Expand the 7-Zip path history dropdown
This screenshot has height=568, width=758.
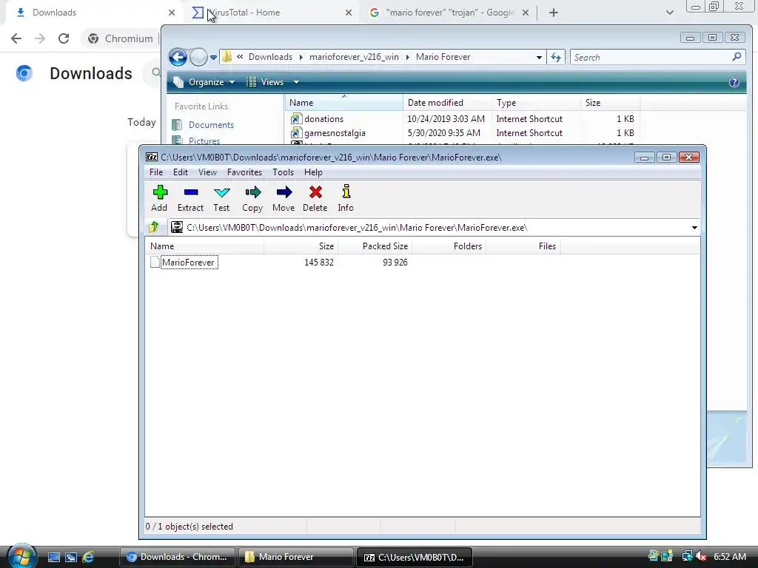point(694,228)
